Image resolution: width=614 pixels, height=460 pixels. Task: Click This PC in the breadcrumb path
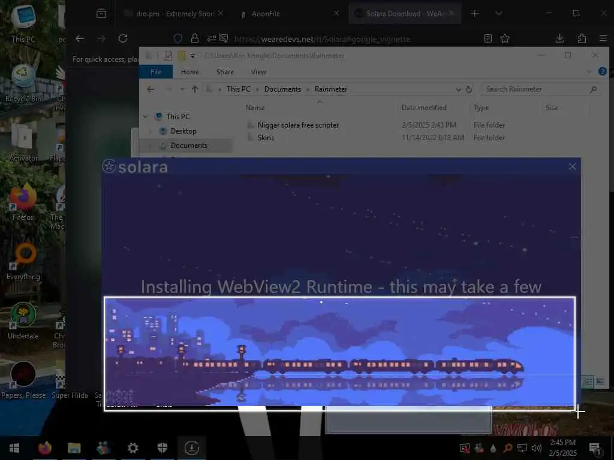(238, 89)
